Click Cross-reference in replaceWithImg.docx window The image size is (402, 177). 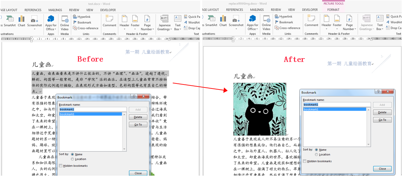point(287,28)
